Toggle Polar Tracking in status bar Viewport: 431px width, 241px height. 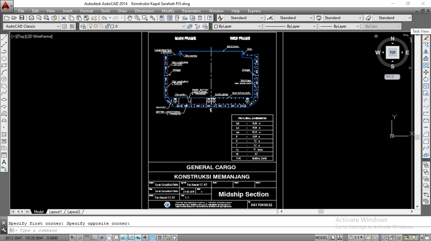pos(101,238)
